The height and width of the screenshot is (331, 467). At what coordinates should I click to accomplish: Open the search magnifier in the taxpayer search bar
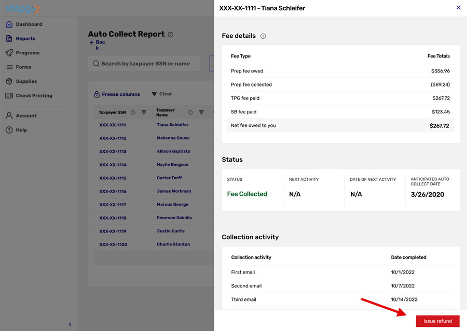(x=97, y=63)
